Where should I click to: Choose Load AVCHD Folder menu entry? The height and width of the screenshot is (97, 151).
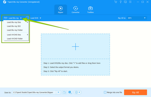(x=16, y=39)
